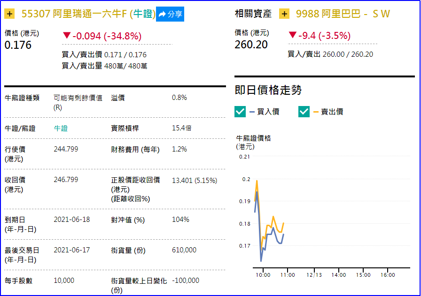Click the 牛證 type link in table

61,128
